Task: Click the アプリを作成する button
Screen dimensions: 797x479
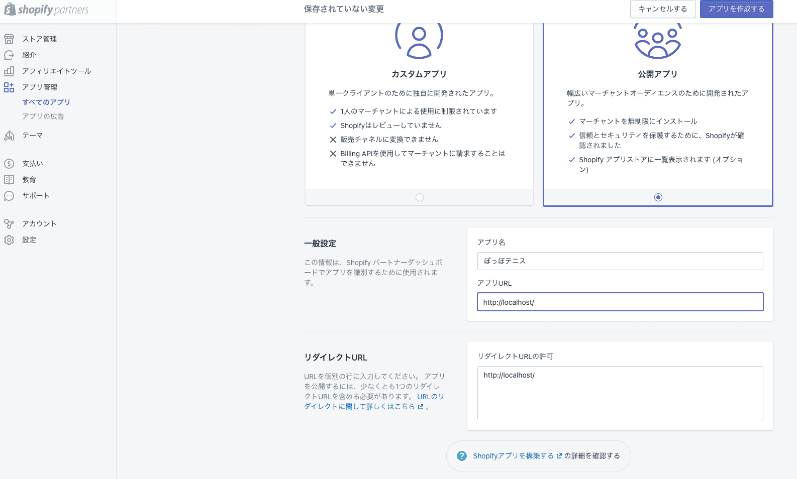Action: (737, 9)
